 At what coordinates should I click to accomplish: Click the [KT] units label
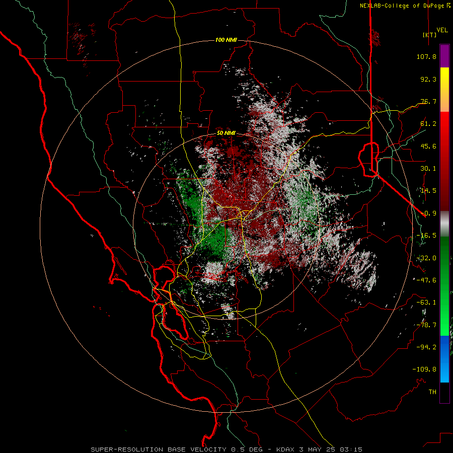(x=430, y=35)
